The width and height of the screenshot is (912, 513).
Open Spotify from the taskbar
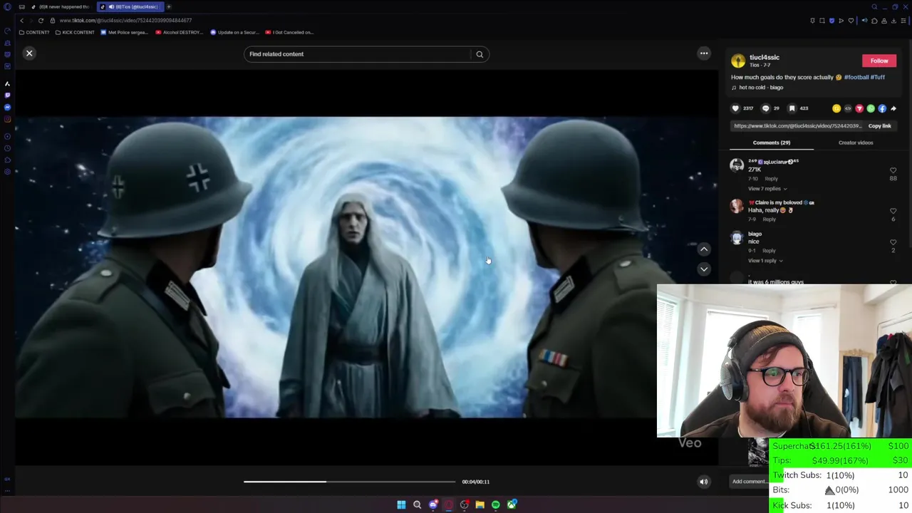click(x=495, y=504)
